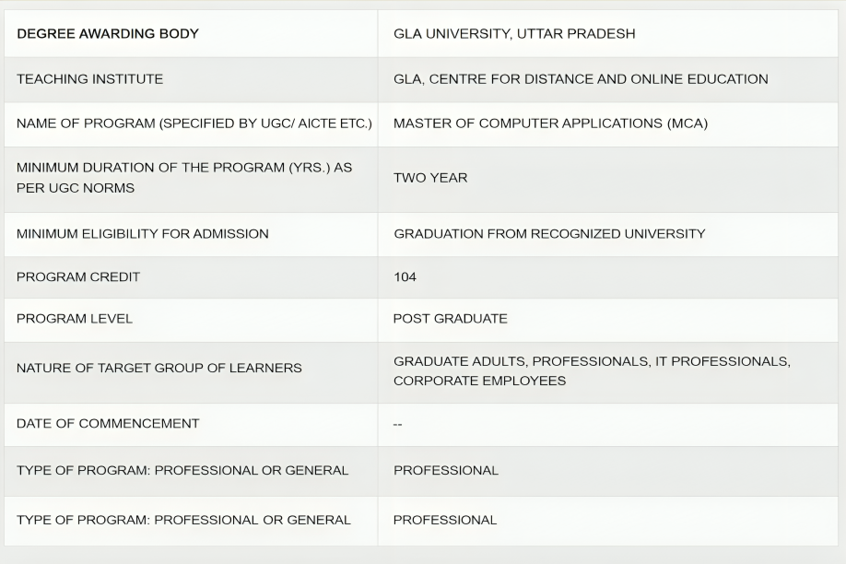This screenshot has height=564, width=846.
Task: Click the PROGRAM LEVEL label
Action: [75, 319]
